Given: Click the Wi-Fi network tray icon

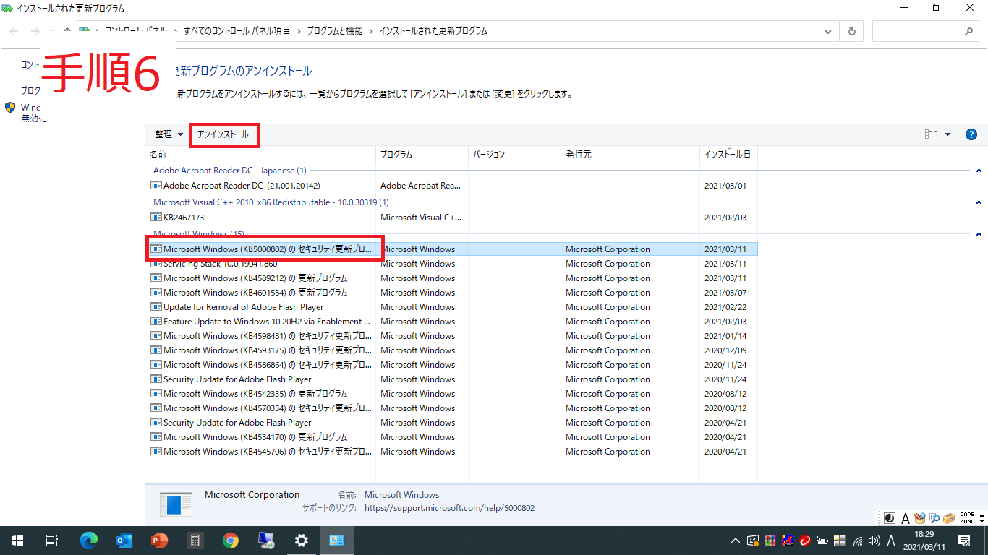Looking at the screenshot, I should coord(858,541).
